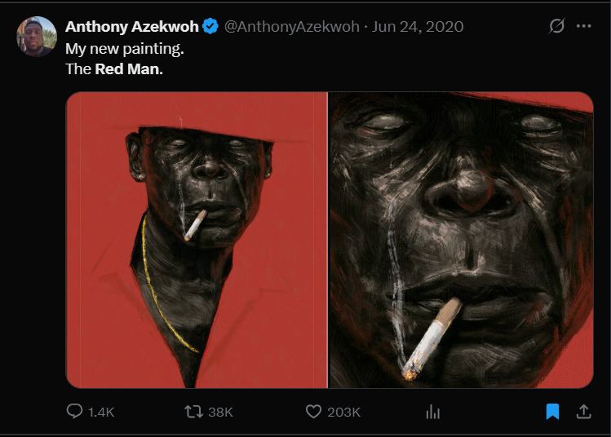View post analytics bar chart icon
The height and width of the screenshot is (437, 611).
click(433, 412)
